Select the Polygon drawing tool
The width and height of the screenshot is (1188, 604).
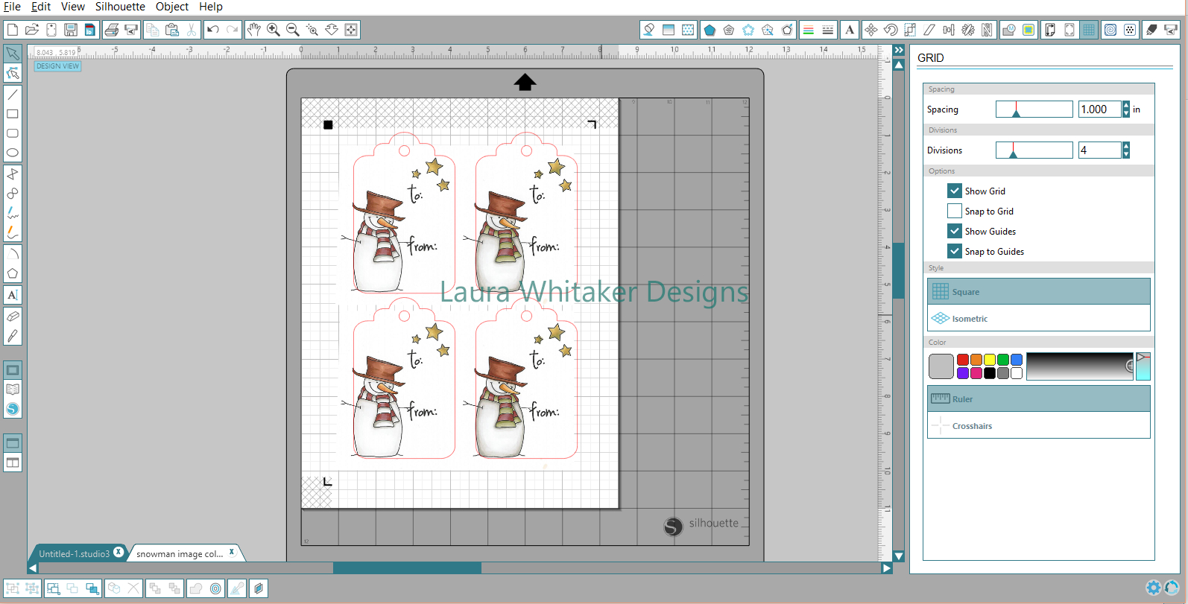point(13,273)
